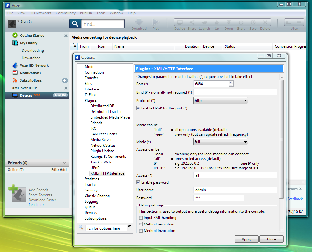Viewport: 312px width, 252px height.
Task: Open Subscriptions in the sidebar
Action: [x=31, y=80]
